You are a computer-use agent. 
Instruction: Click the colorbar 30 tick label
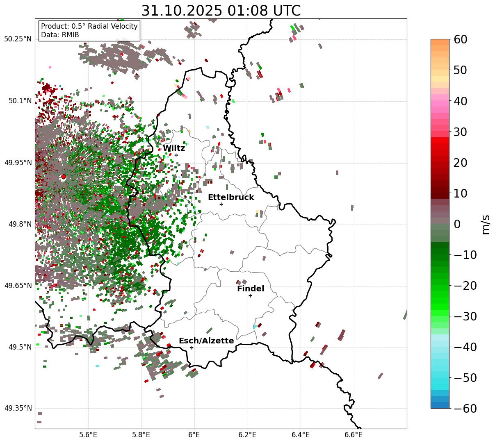tap(460, 132)
